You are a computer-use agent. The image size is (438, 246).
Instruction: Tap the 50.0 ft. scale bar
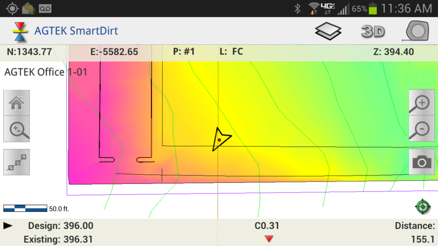pyautogui.click(x=36, y=209)
